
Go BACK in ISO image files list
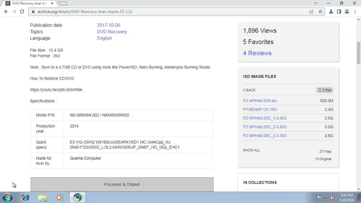click(249, 90)
